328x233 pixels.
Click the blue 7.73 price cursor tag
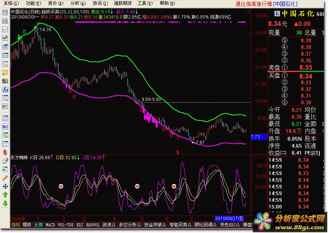259,137
